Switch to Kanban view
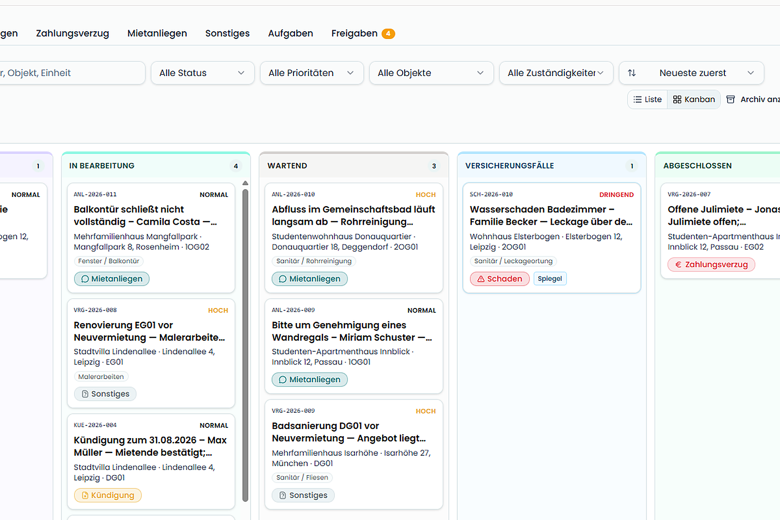 click(694, 99)
